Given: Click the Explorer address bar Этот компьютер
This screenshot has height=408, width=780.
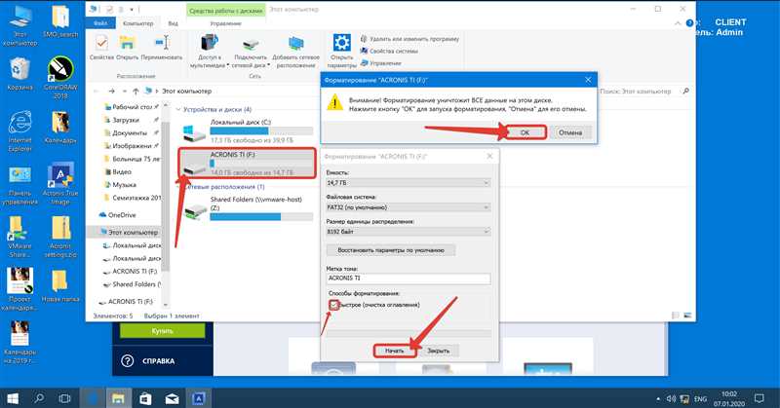Looking at the screenshot, I should tap(187, 91).
